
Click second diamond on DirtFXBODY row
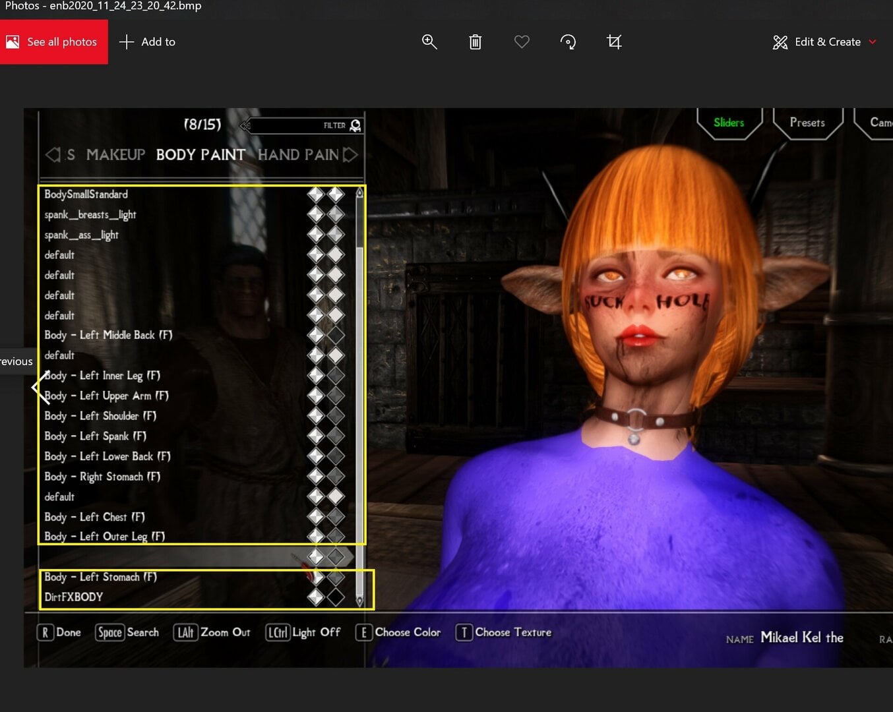(x=336, y=597)
